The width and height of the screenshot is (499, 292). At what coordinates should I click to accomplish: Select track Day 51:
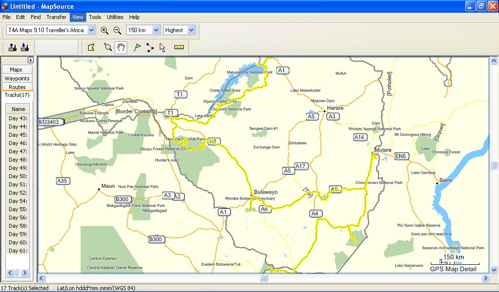coord(18,184)
